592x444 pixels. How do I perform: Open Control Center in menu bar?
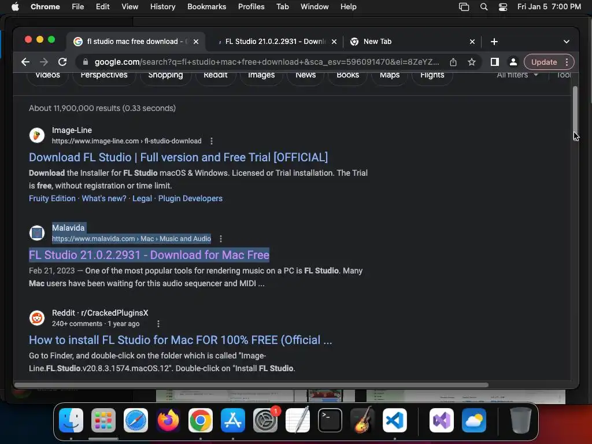(503, 7)
